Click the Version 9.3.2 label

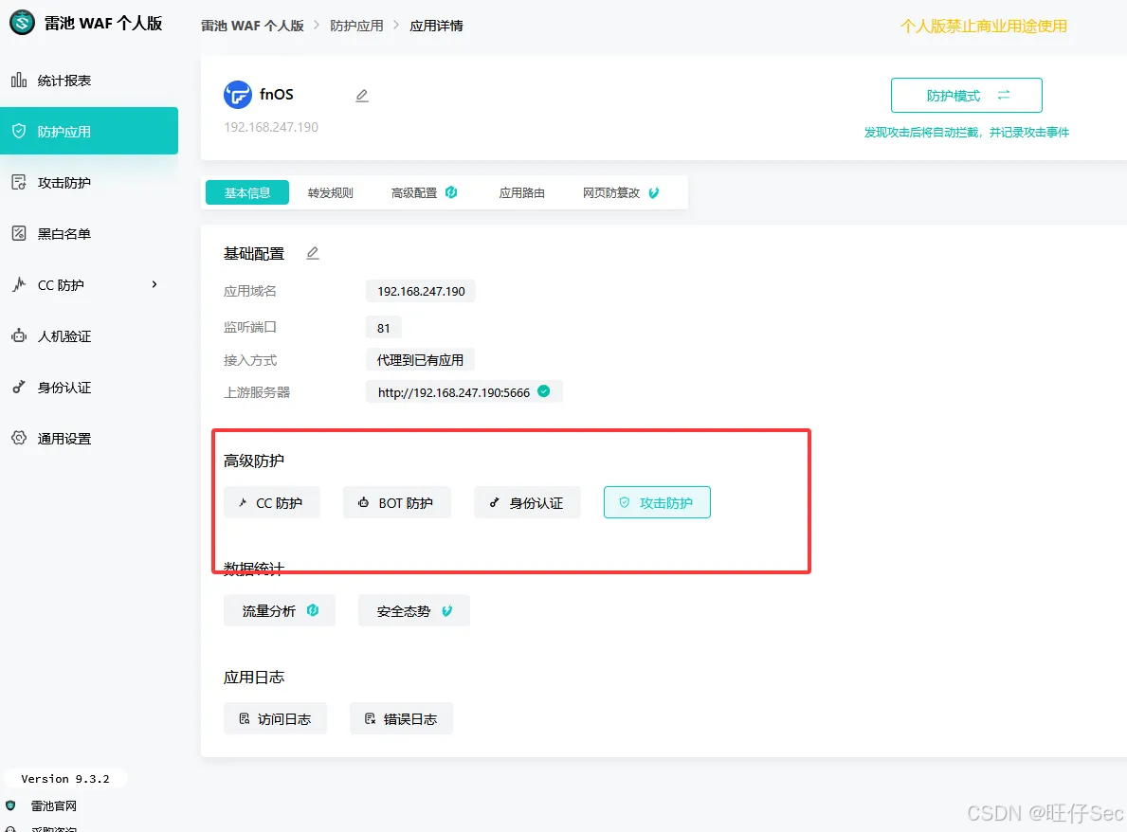[65, 779]
